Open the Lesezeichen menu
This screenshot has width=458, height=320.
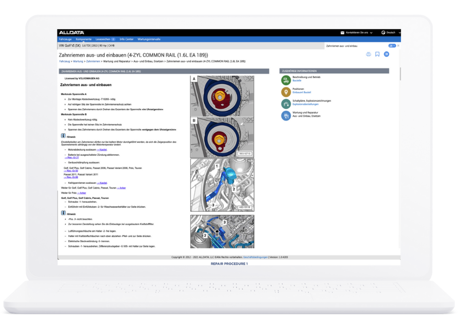(x=103, y=39)
